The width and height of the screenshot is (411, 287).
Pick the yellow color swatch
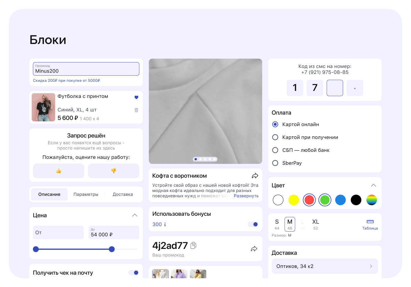tap(294, 200)
